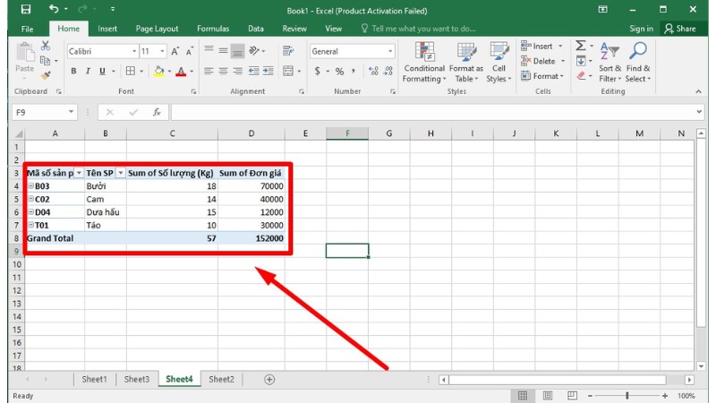Collapse the B03 pivot row group
The image size is (716, 403).
pos(31,186)
